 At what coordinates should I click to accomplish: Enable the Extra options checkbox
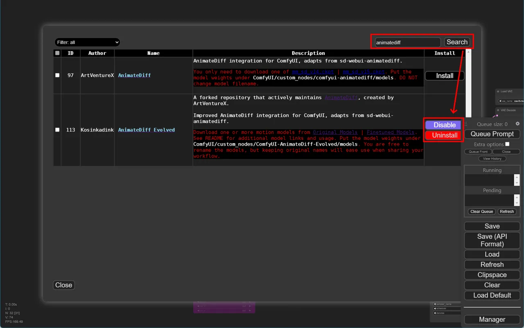click(508, 144)
